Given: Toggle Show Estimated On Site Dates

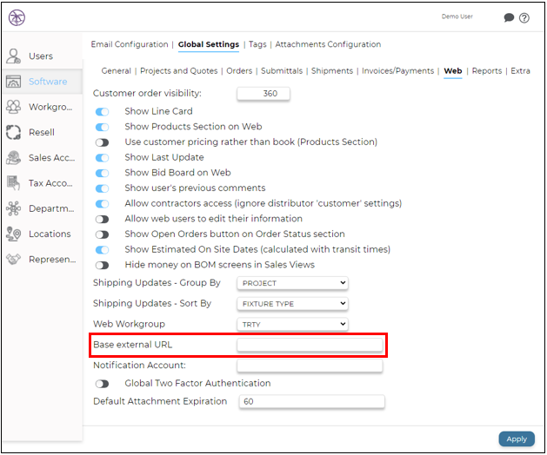Looking at the screenshot, I should click(x=103, y=250).
